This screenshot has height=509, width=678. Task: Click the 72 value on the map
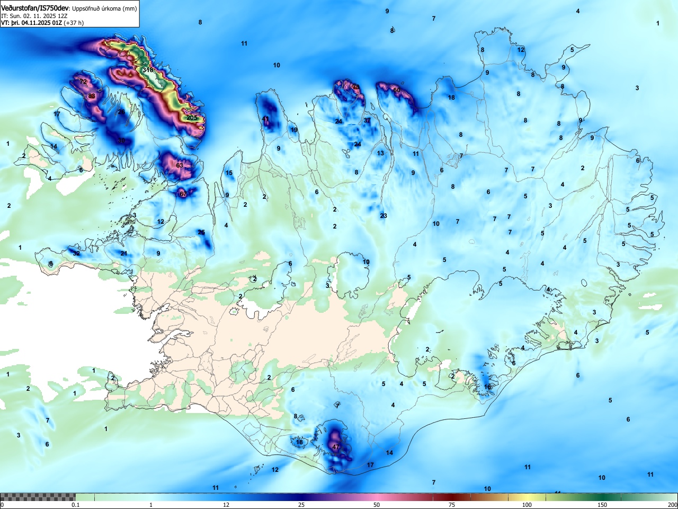click(83, 82)
